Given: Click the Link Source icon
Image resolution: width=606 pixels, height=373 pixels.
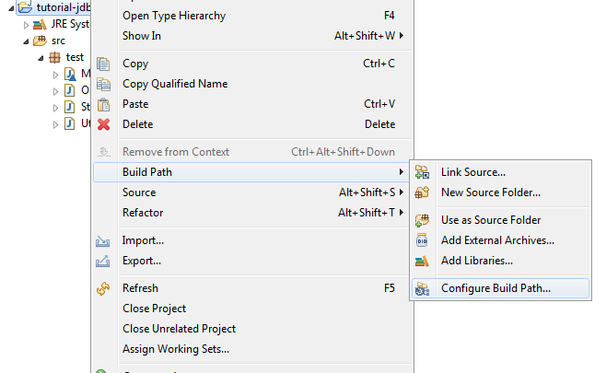Looking at the screenshot, I should tap(423, 172).
